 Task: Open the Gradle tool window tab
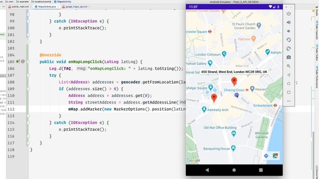[317, 11]
